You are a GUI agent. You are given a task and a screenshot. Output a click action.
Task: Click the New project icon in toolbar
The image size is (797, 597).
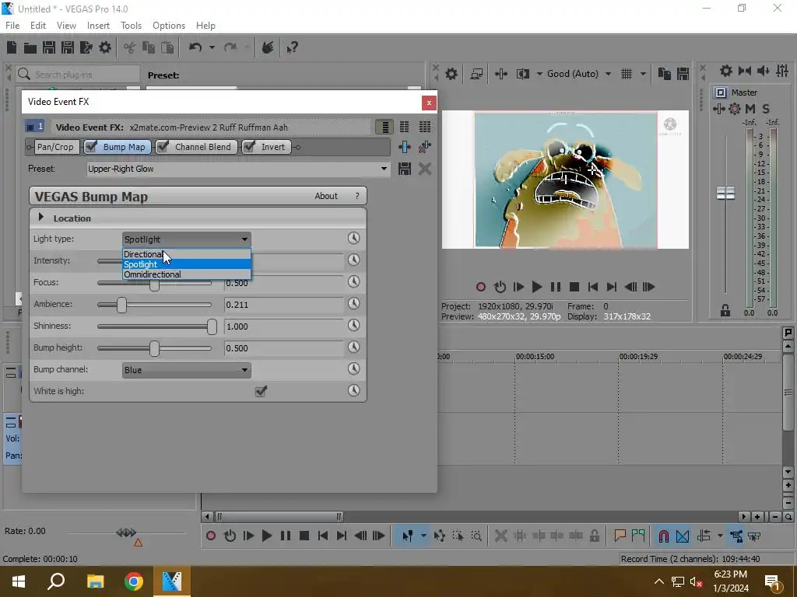12,47
